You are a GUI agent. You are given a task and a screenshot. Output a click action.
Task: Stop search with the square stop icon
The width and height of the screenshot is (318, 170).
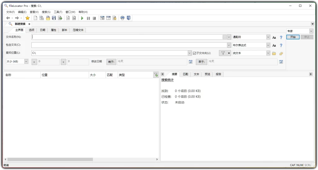94,18
